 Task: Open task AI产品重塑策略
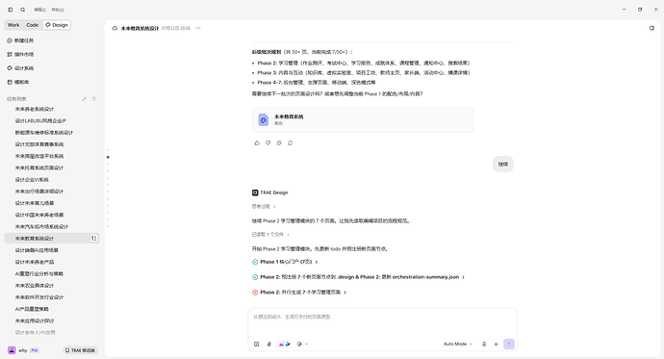32,309
